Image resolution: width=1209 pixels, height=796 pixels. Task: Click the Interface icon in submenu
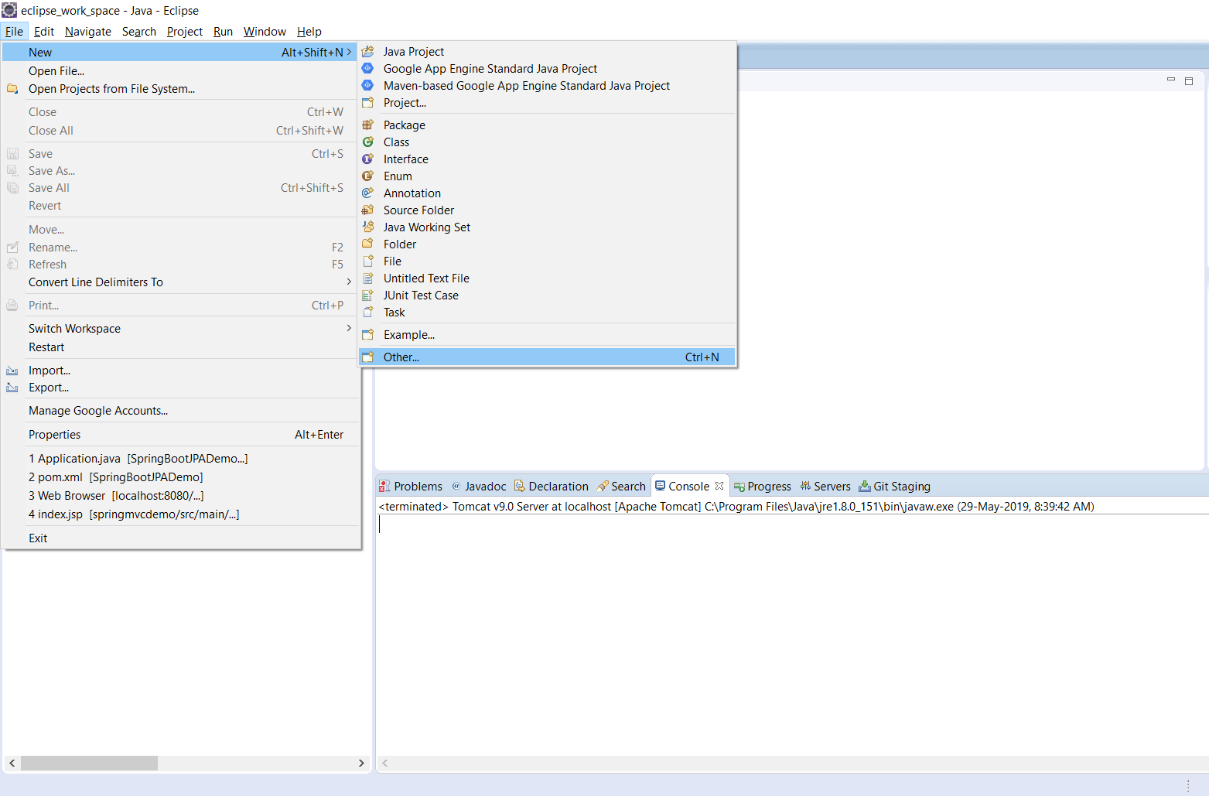click(368, 159)
